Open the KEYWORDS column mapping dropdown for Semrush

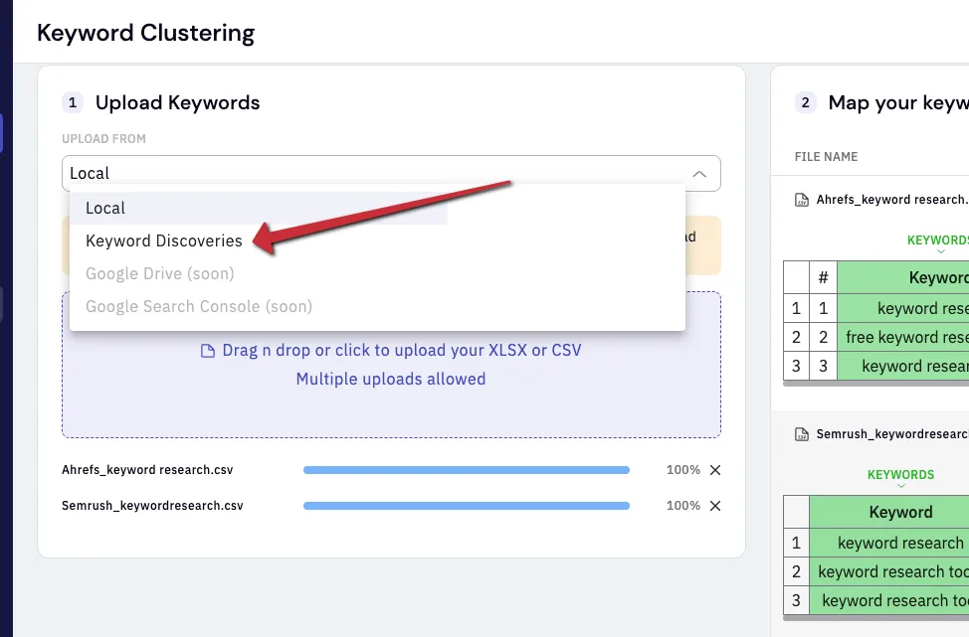click(x=900, y=478)
